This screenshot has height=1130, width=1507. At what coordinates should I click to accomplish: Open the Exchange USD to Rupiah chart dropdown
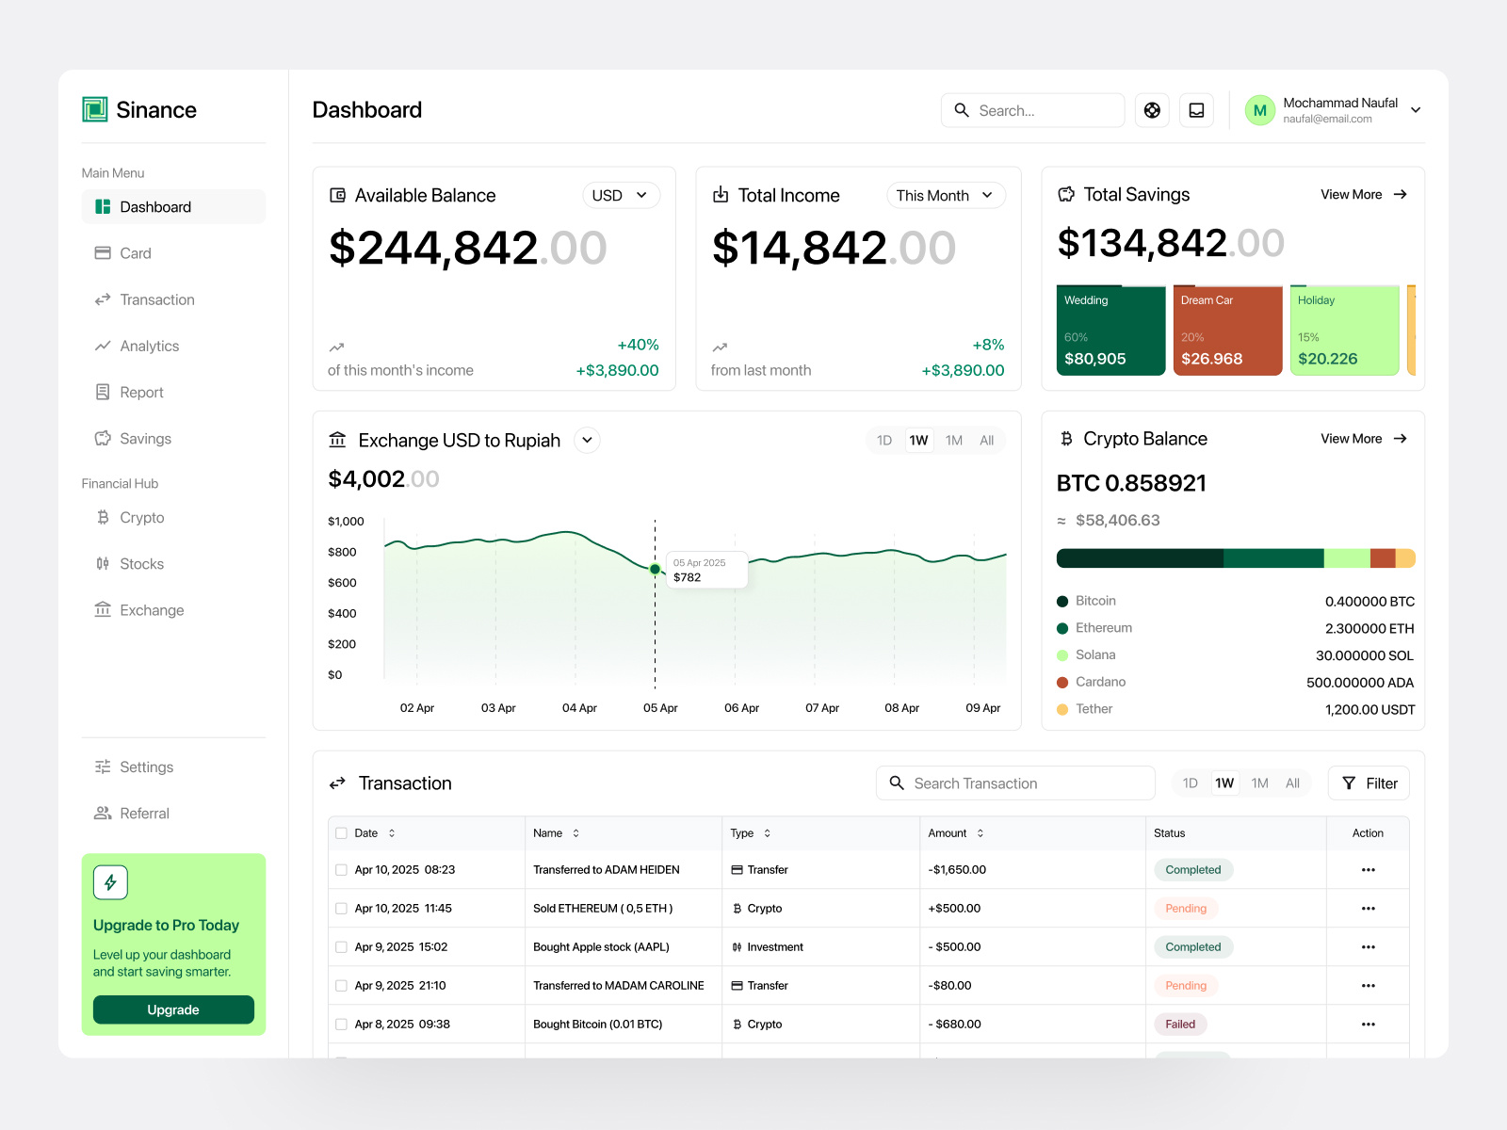click(x=587, y=440)
